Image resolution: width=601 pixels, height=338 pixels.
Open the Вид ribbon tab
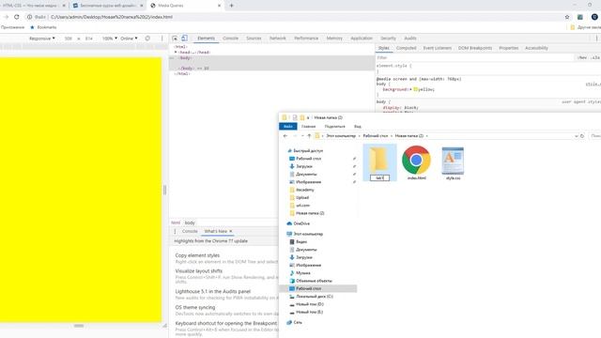(x=357, y=127)
